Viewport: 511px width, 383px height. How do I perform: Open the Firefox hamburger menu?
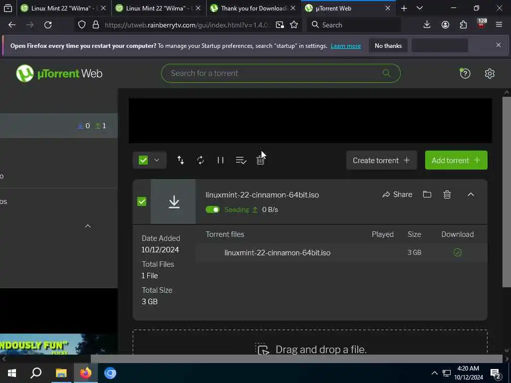pos(499,25)
